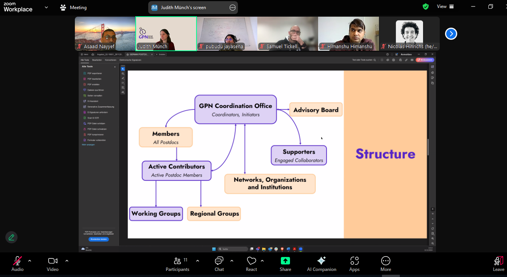Show more participant videos with the blue arrow
507x277 pixels.
click(451, 34)
